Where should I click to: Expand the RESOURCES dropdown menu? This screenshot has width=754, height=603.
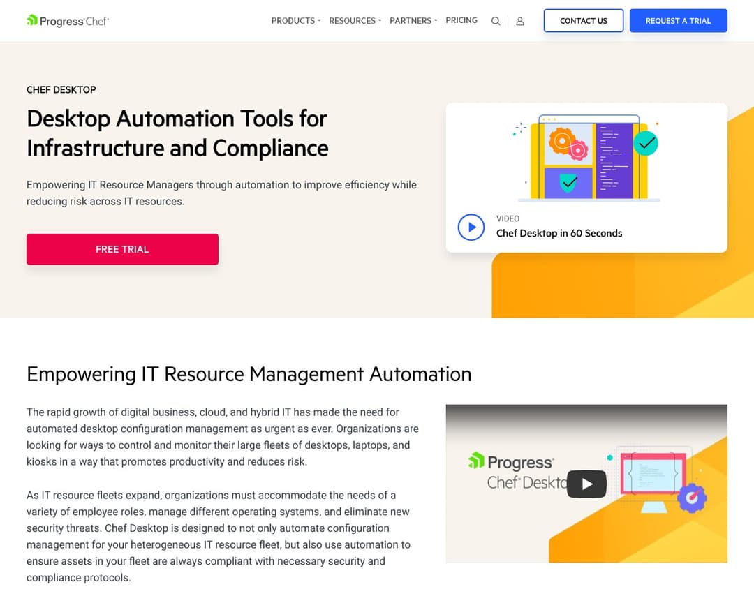pyautogui.click(x=355, y=21)
